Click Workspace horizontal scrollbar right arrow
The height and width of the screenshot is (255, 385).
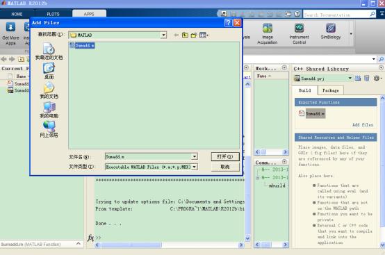285,152
